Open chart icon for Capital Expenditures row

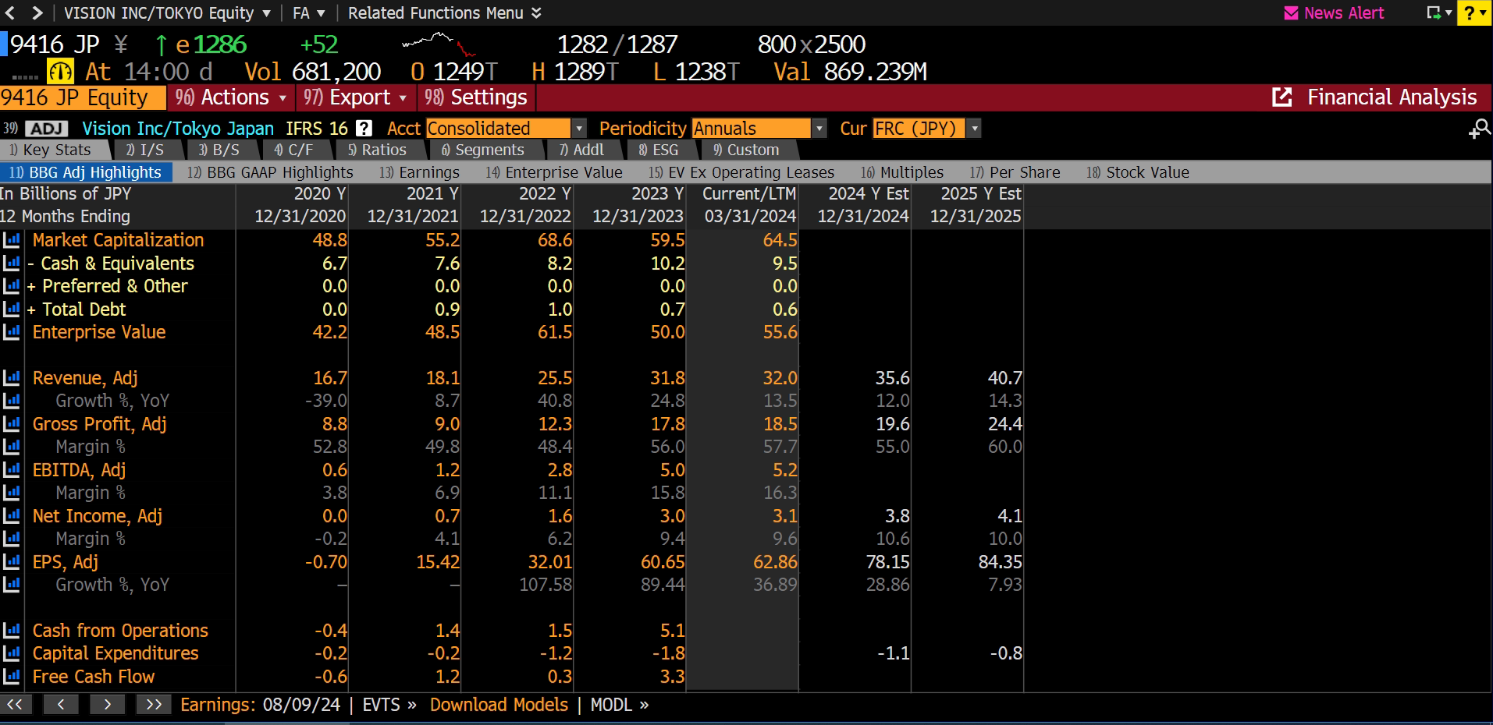(12, 653)
